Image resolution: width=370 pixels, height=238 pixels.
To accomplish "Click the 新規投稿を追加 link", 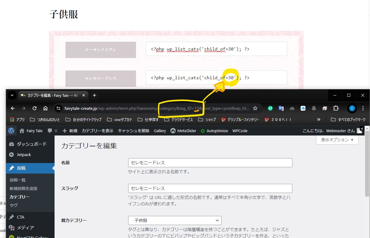I will tap(23, 188).
